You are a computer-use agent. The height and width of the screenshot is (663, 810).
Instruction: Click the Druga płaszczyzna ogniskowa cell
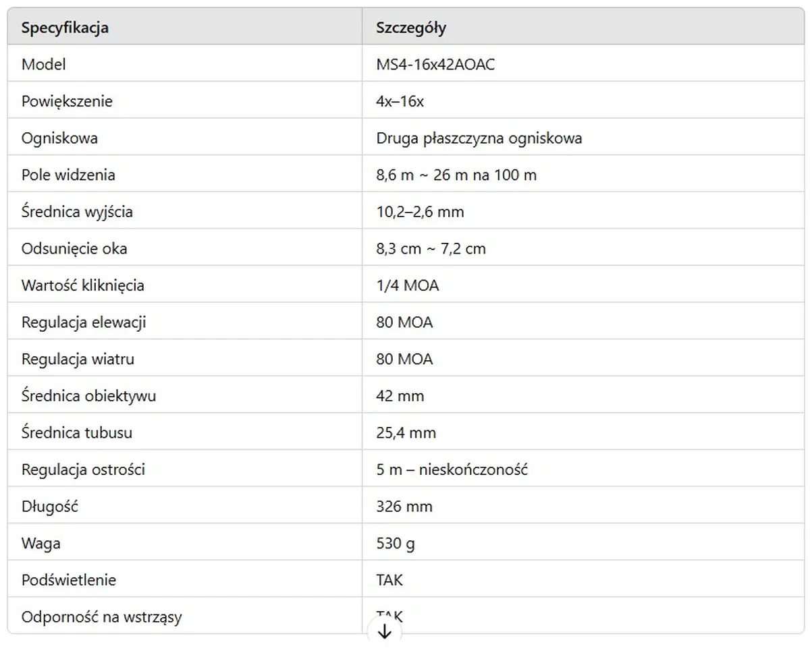tap(479, 138)
